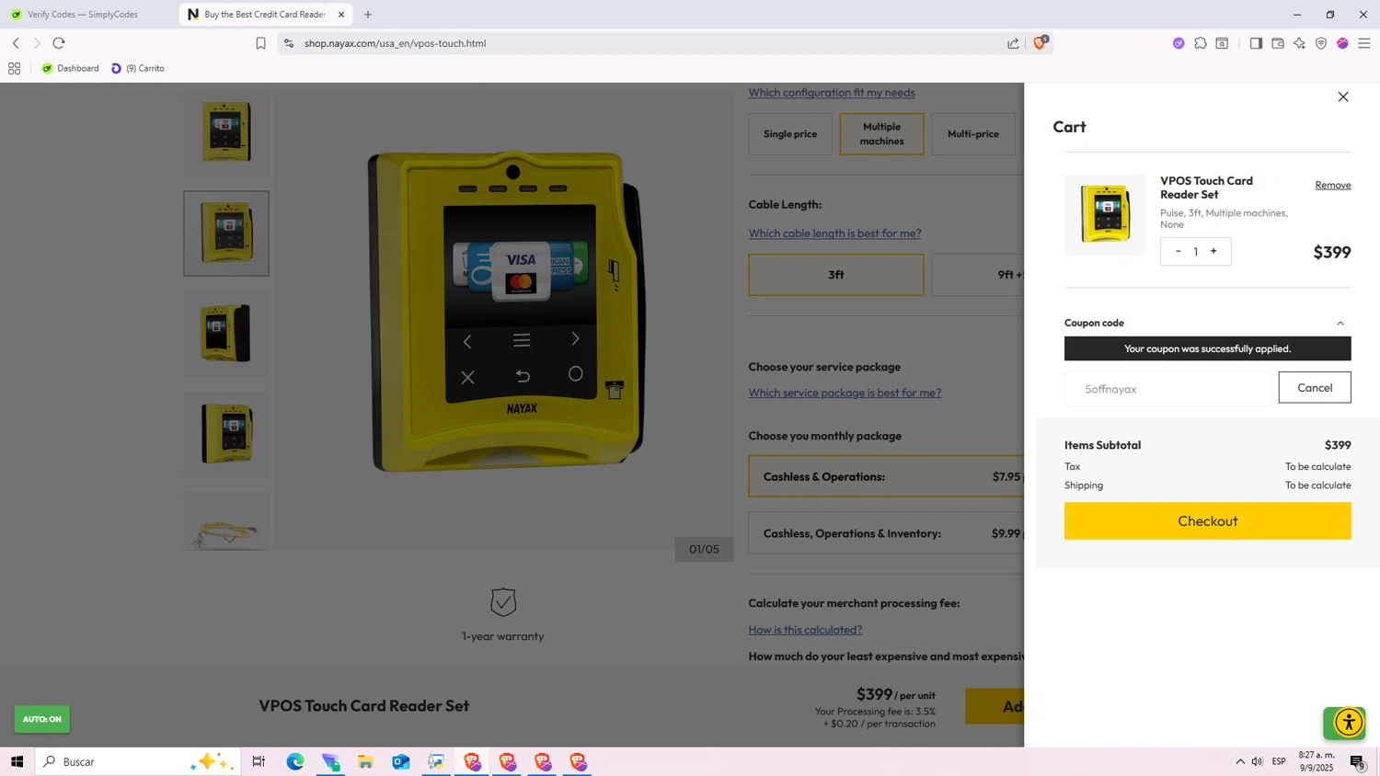Open browser main menu hamburger
1380x776 pixels.
click(x=1364, y=43)
